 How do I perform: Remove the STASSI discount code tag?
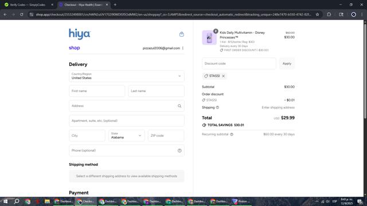(x=223, y=76)
